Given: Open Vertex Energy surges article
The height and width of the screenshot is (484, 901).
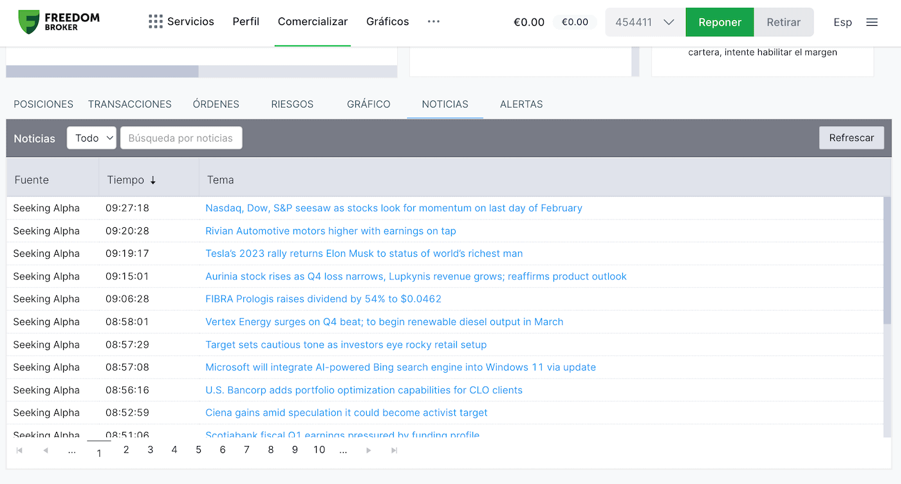Looking at the screenshot, I should coord(384,322).
